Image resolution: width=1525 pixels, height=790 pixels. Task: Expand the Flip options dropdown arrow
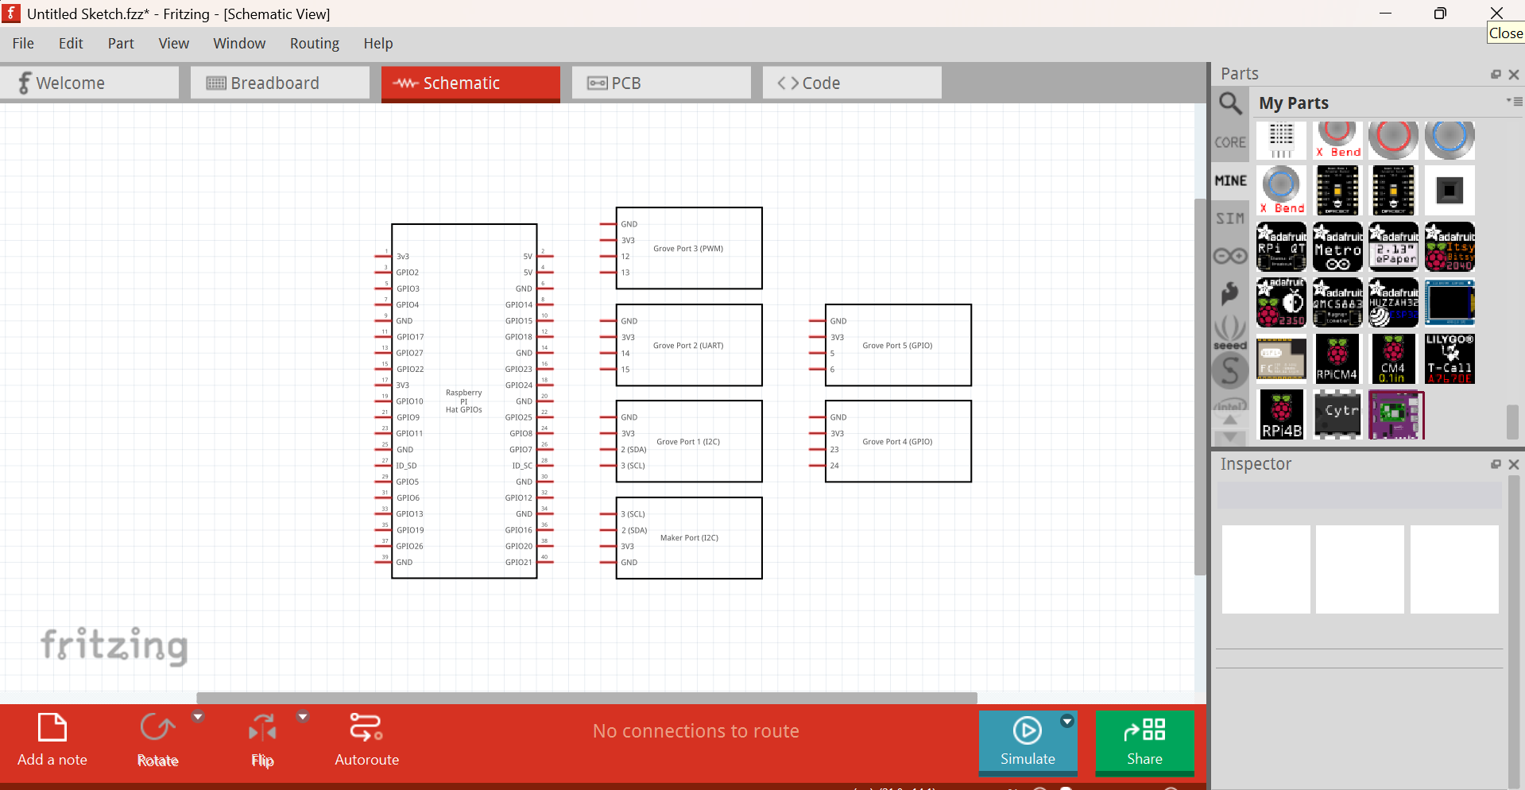click(303, 717)
